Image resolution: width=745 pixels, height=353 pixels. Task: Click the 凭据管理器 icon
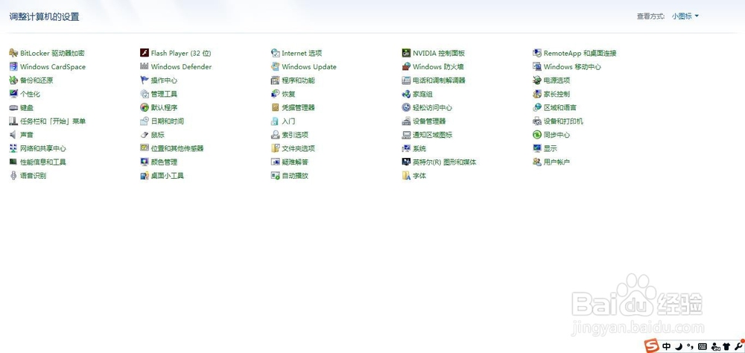(275, 107)
